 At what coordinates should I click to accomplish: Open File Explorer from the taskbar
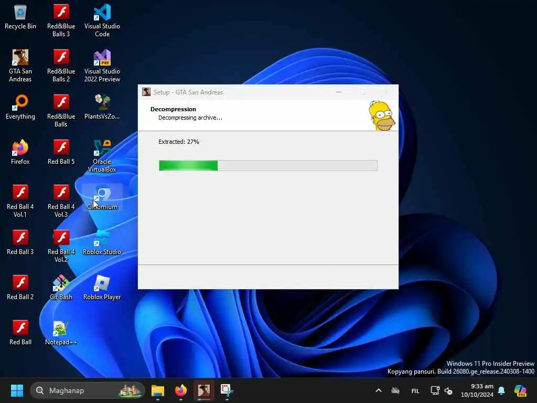(x=158, y=390)
